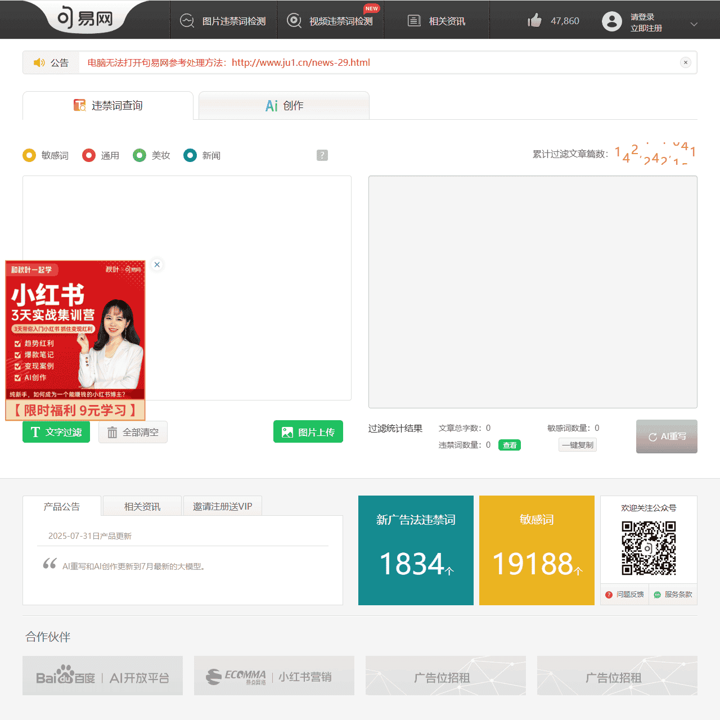Click the 相关资讯 document icon
The width and height of the screenshot is (720, 720).
click(x=415, y=20)
